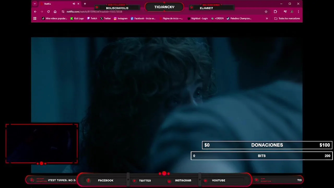Open the Nightbot - Login bookmark
The image size is (334, 188).
(x=198, y=19)
